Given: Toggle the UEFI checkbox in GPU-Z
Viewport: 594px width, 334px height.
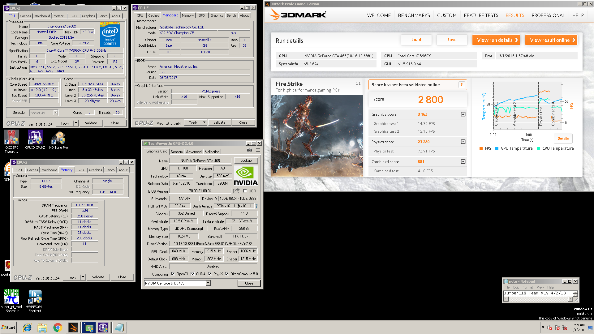Looking at the screenshot, I should click(245, 191).
